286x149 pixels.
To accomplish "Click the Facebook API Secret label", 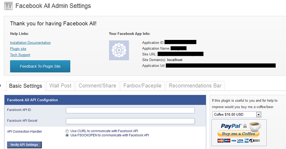I will (x=22, y=121).
